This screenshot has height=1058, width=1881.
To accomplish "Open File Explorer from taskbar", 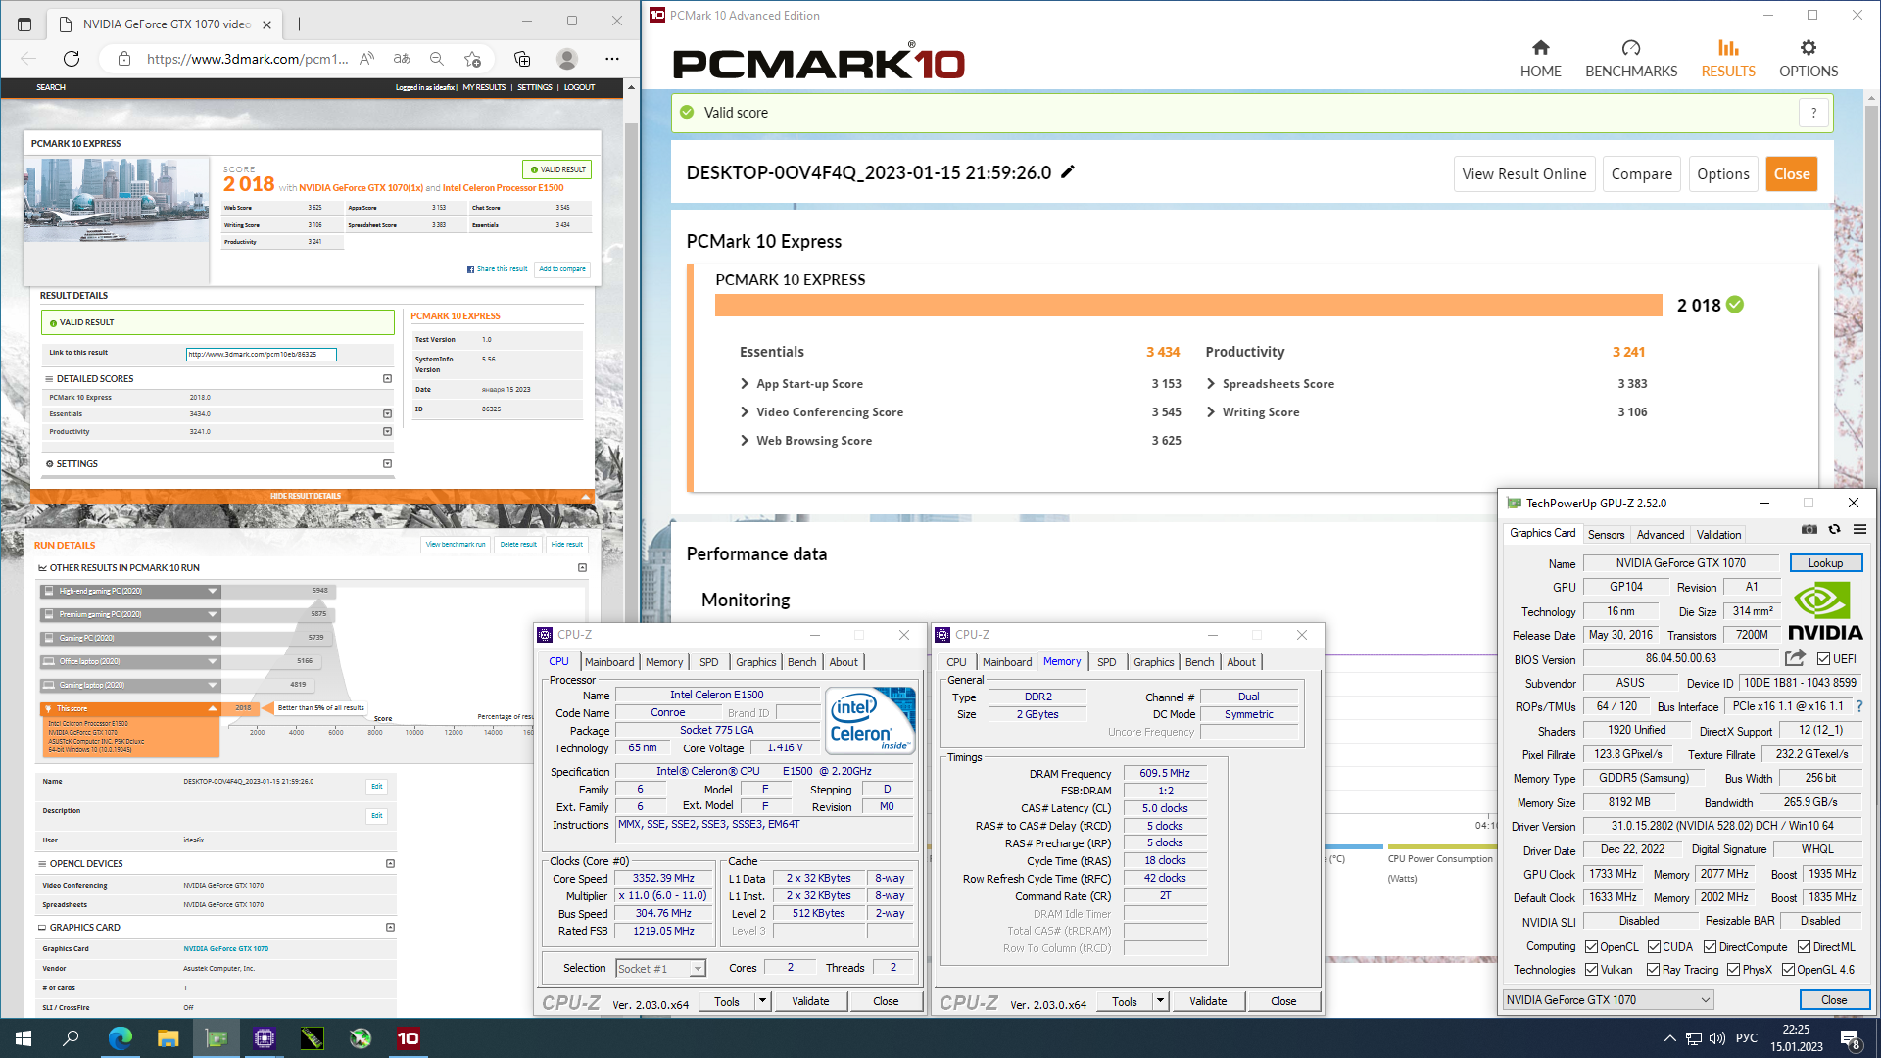I will point(168,1038).
